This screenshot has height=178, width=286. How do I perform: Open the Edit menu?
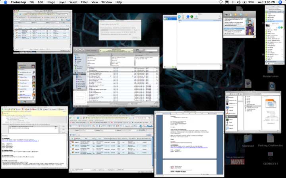(x=41, y=2)
